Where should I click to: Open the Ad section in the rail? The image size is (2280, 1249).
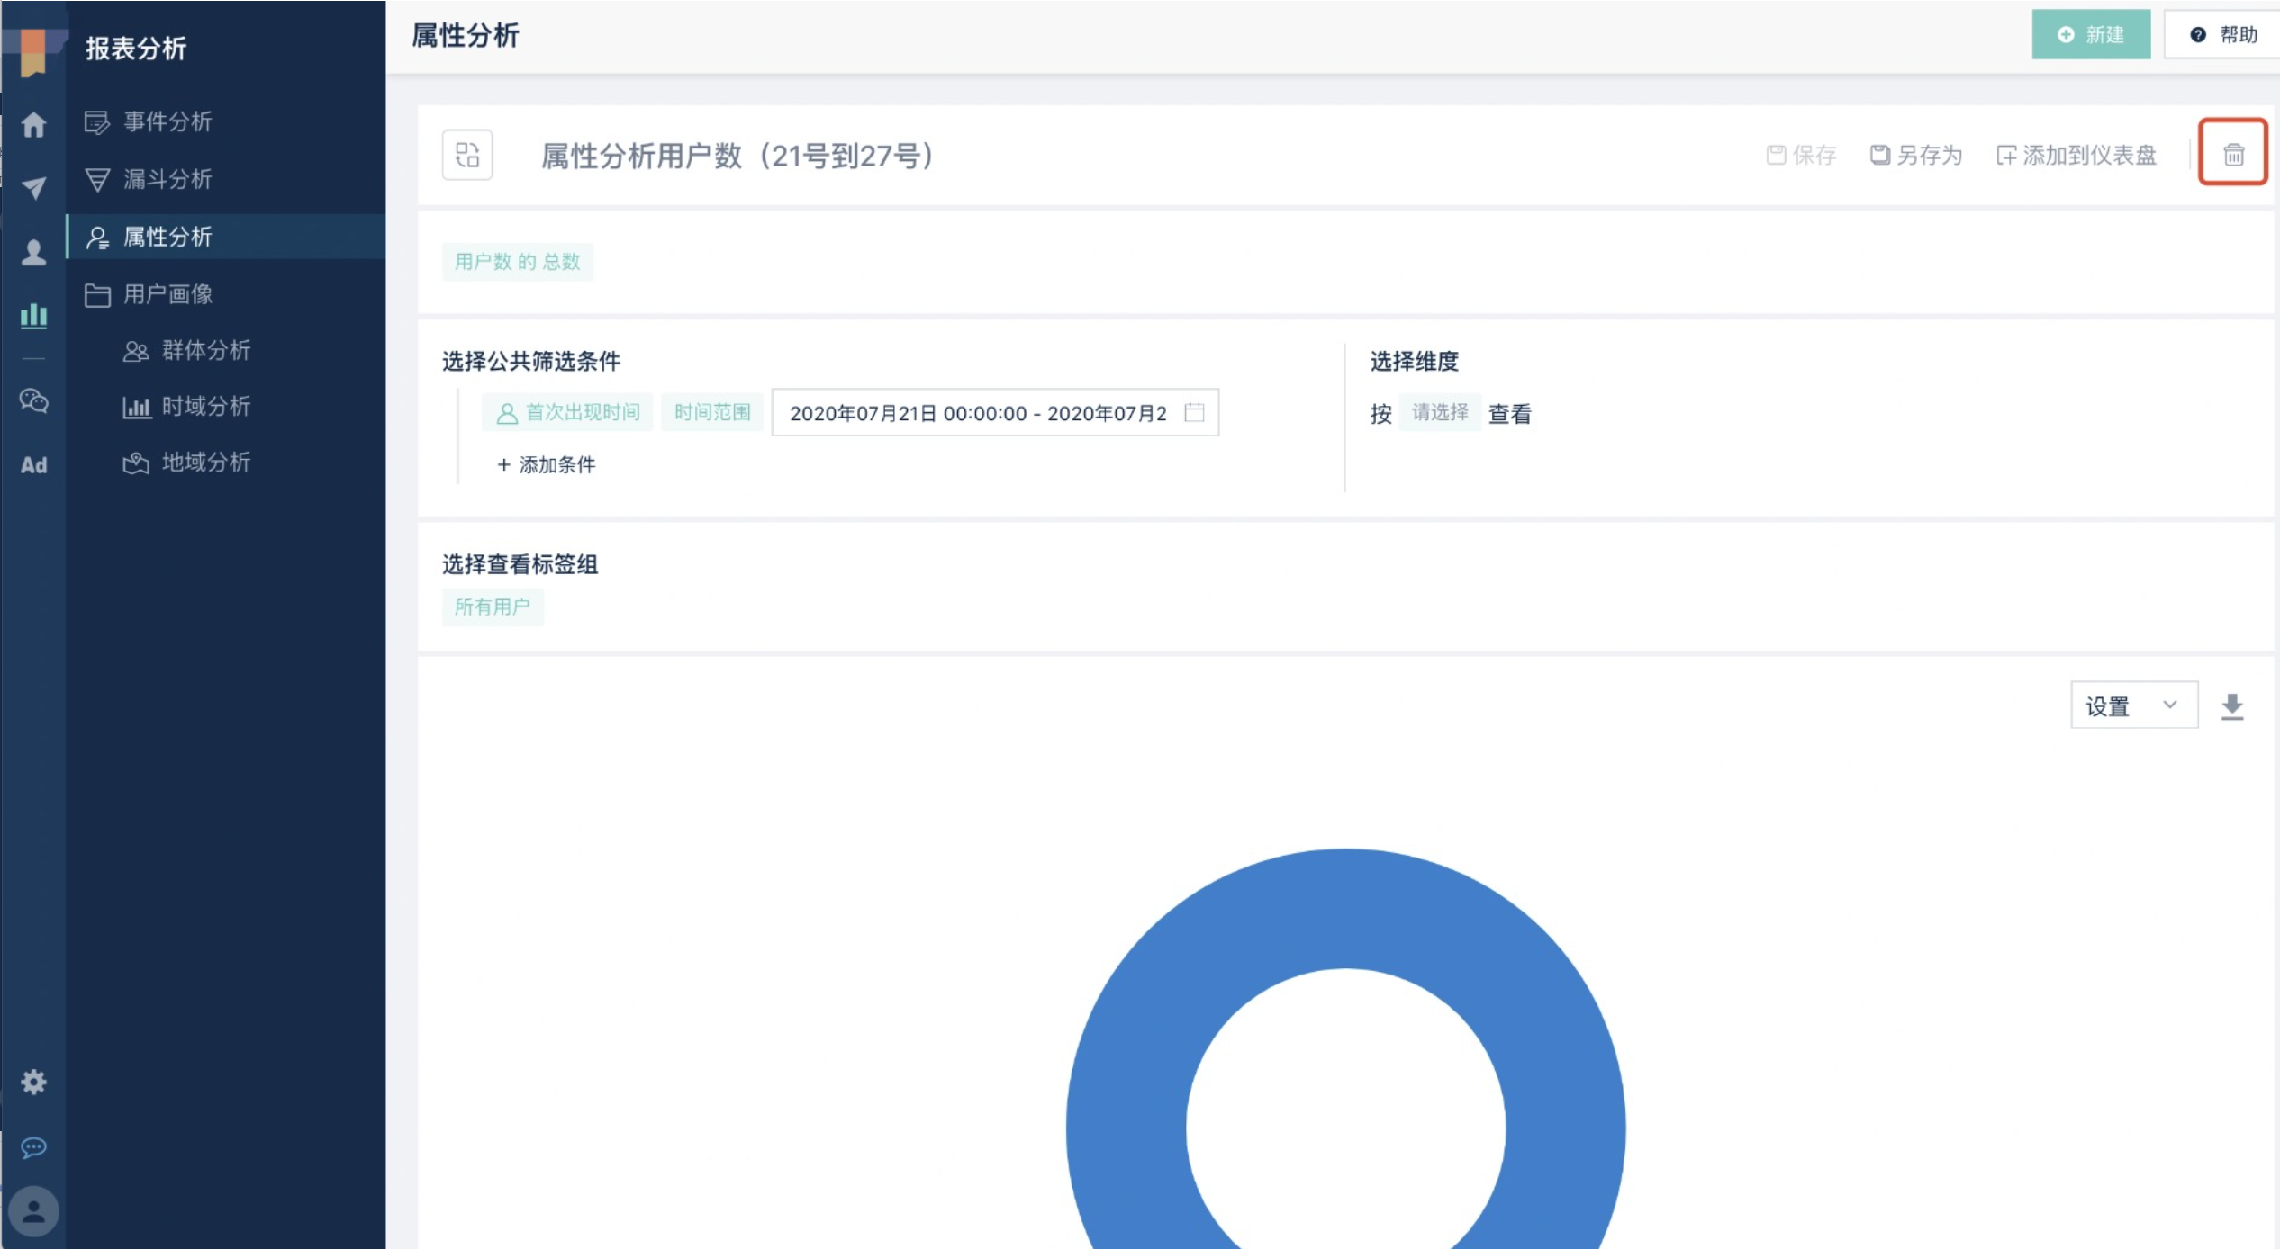33,465
